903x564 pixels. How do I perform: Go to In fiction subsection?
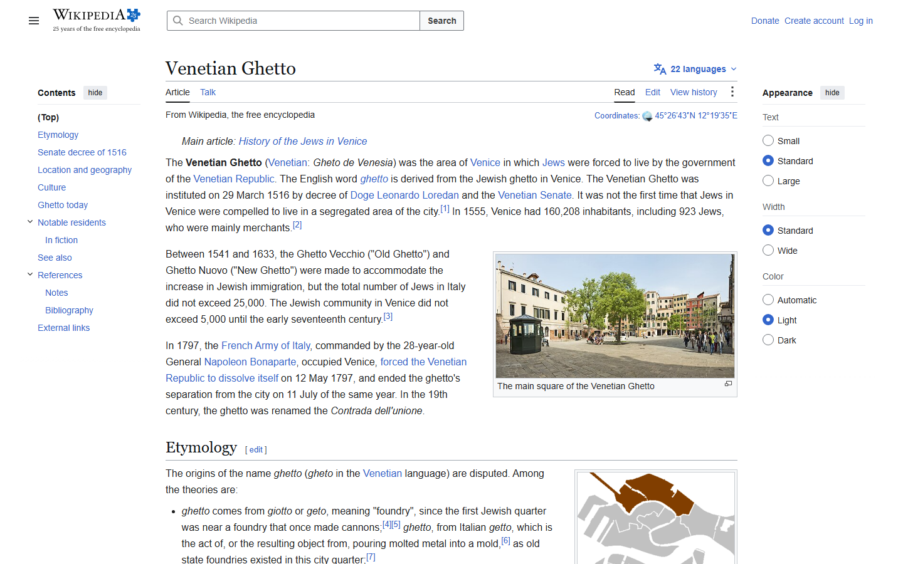61,240
